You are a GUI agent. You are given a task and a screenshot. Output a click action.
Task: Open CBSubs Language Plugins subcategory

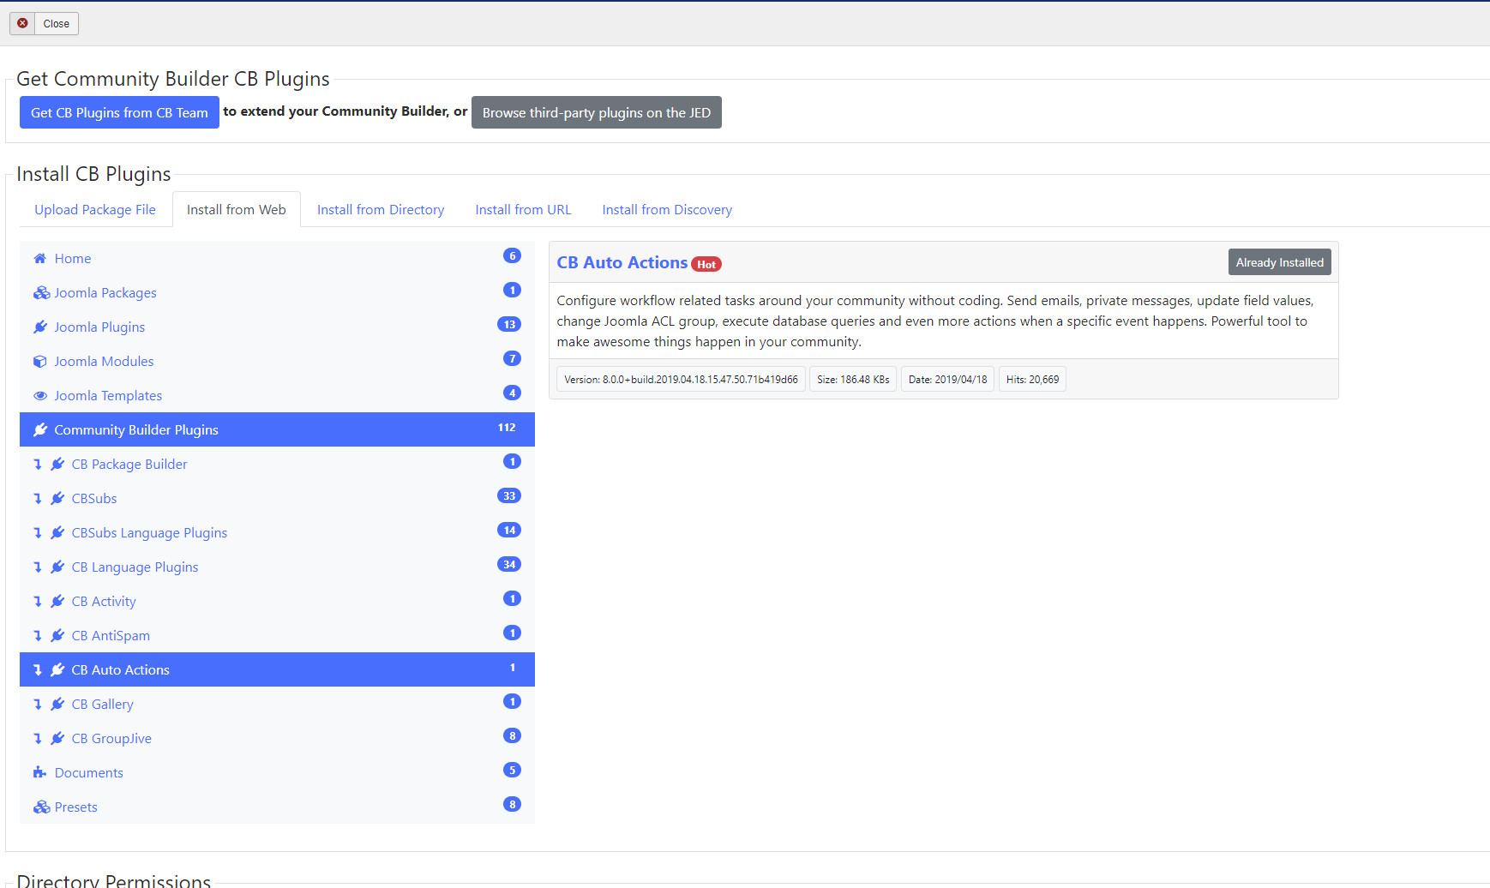[277, 532]
